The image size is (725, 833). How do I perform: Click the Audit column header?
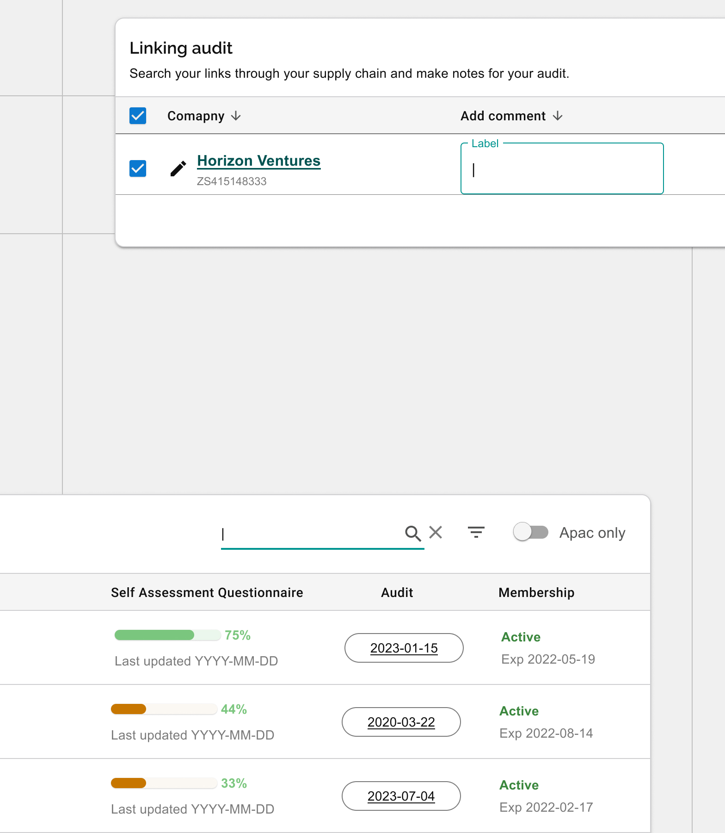click(x=397, y=592)
